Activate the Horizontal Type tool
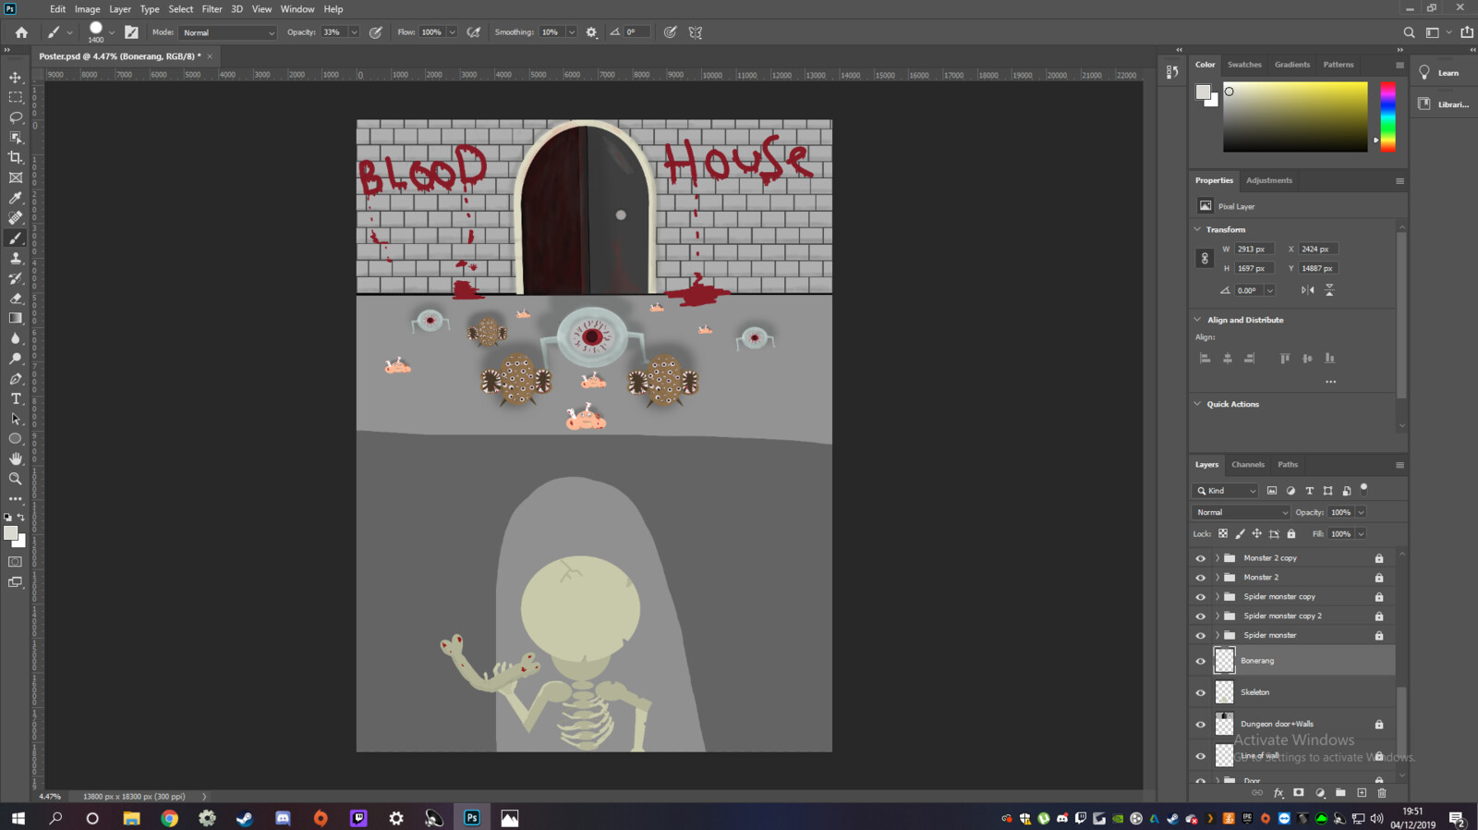Image resolution: width=1478 pixels, height=830 pixels. 16,399
